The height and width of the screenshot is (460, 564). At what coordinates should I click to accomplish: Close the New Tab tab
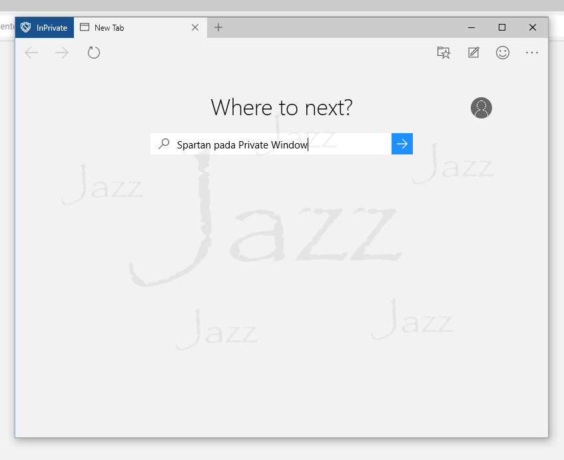195,27
